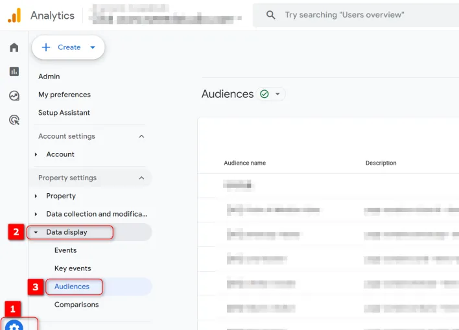Click the Description column header
459x330 pixels.
click(x=381, y=163)
